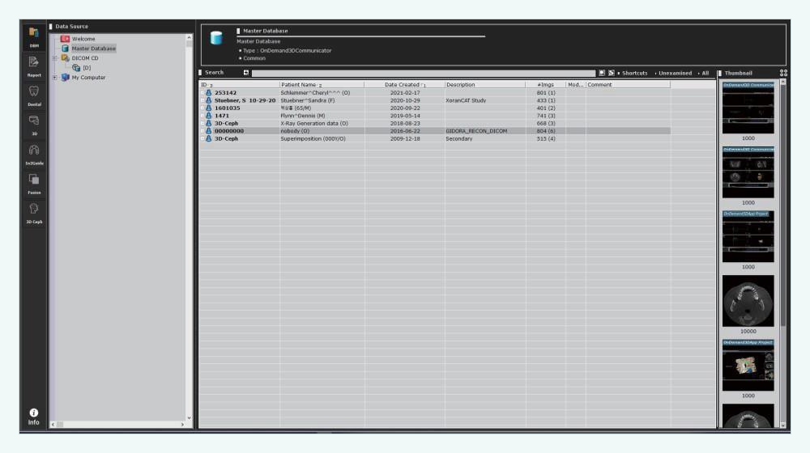Image resolution: width=810 pixels, height=453 pixels.
Task: Click patient icon of row 253142
Action: (209, 93)
